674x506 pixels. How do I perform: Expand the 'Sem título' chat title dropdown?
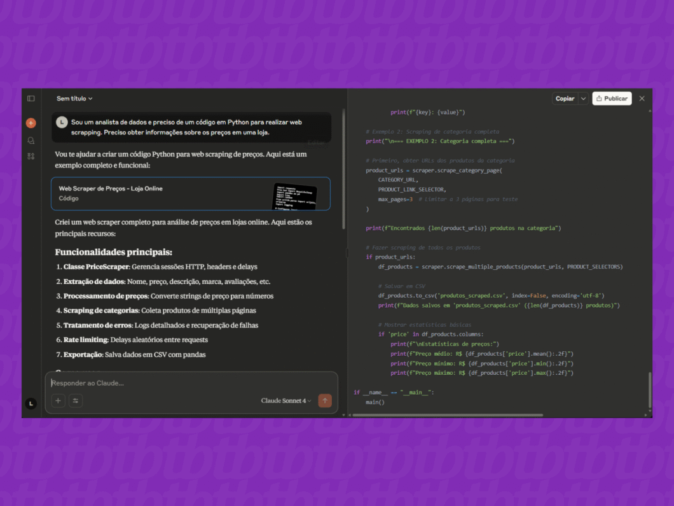(74, 99)
